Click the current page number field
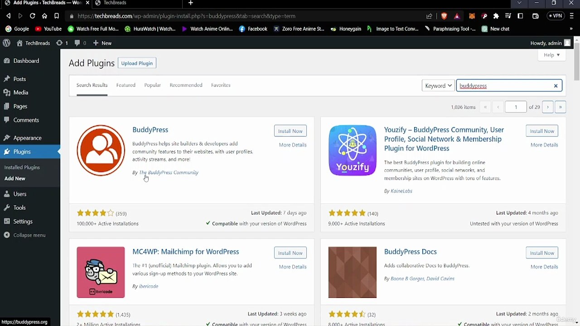The width and height of the screenshot is (580, 326). pos(516,107)
